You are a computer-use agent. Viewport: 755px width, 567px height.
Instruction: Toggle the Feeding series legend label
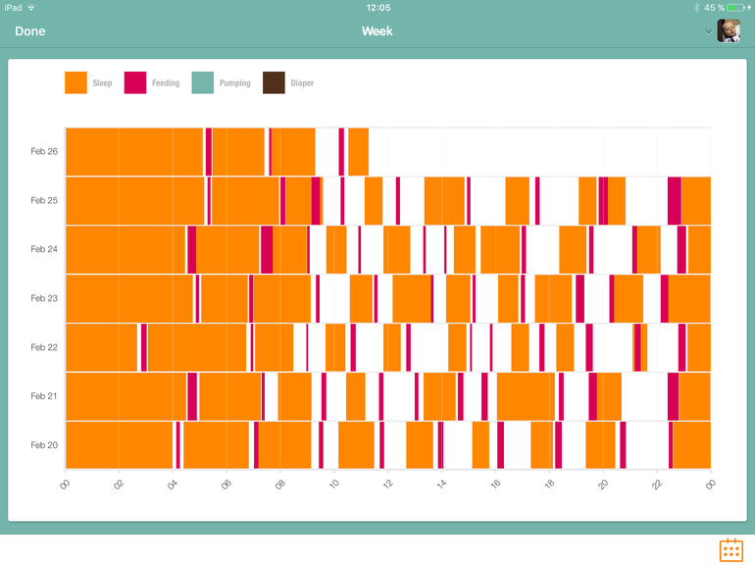click(x=166, y=83)
